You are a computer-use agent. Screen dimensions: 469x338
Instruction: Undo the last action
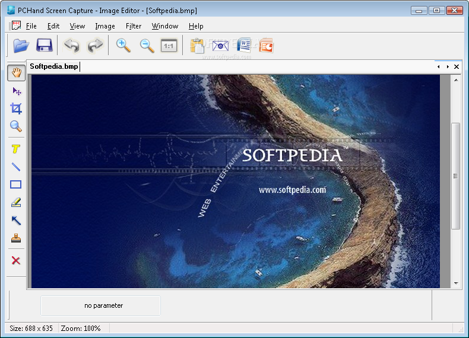click(71, 46)
